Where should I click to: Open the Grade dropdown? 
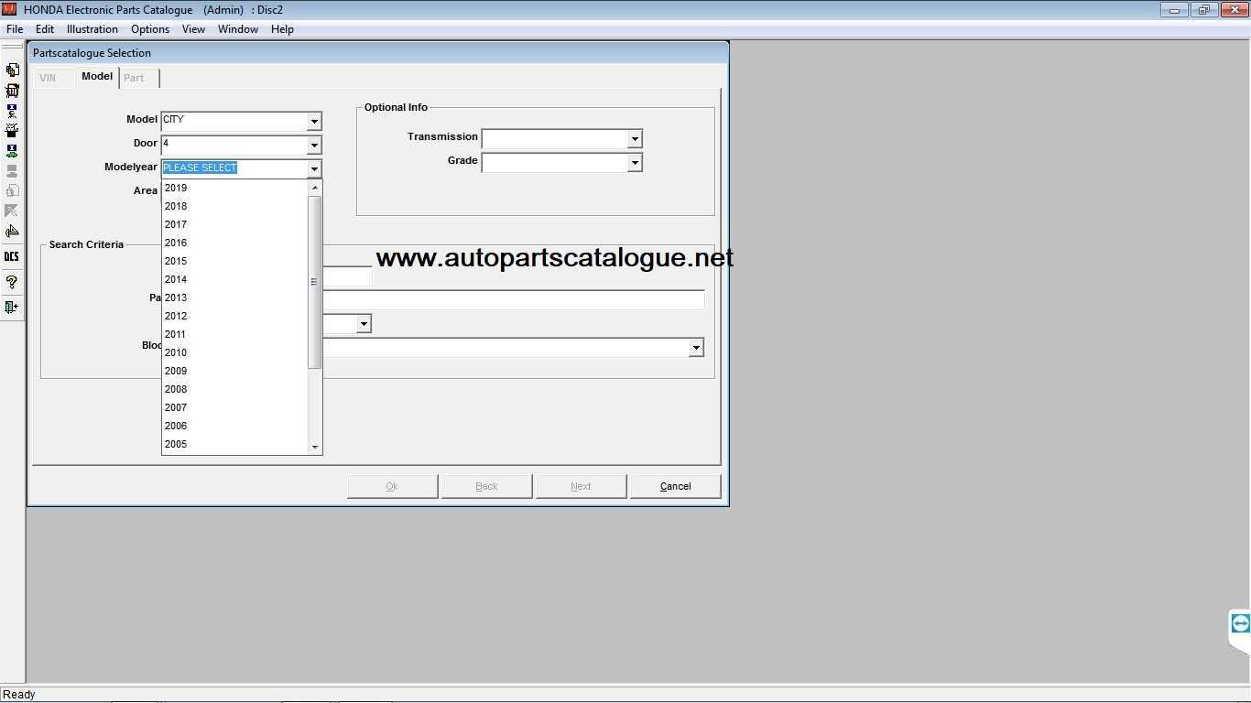tap(634, 163)
